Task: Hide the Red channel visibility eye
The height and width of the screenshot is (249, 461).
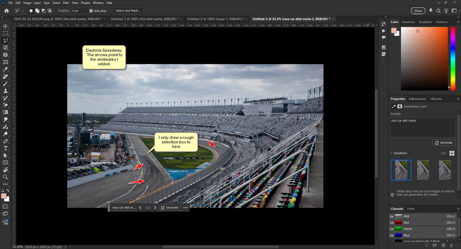Action: click(392, 223)
